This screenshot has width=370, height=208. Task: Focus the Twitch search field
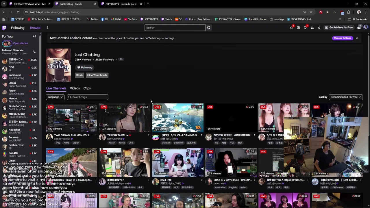coord(175,27)
